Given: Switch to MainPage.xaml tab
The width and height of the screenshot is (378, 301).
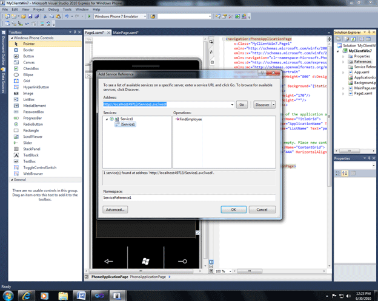Looking at the screenshot, I should pyautogui.click(x=125, y=33).
